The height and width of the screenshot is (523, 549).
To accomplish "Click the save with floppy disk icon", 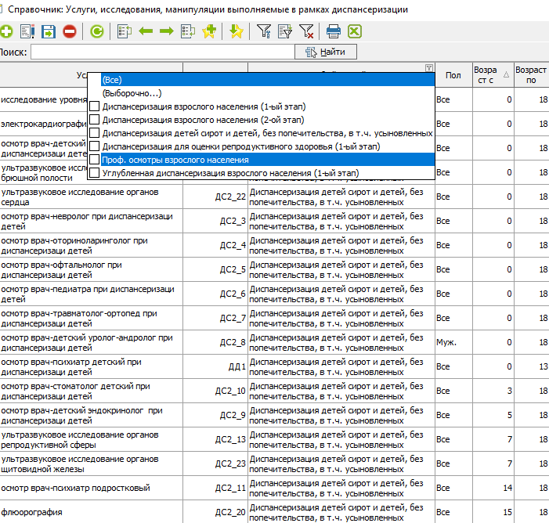I will (49, 31).
